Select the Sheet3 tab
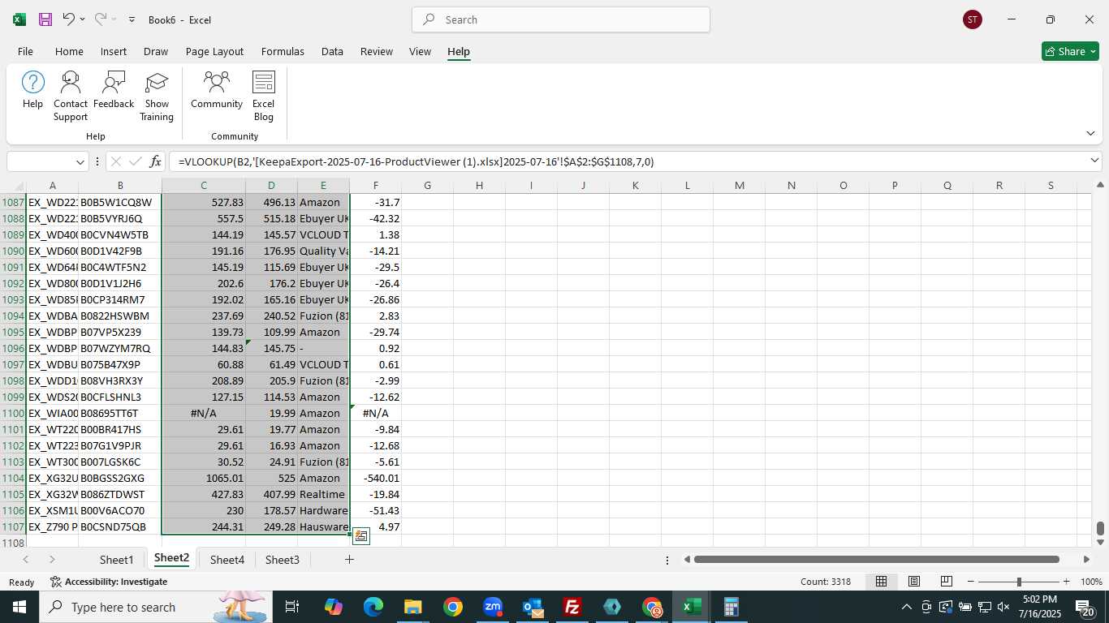This screenshot has height=623, width=1109. point(283,560)
